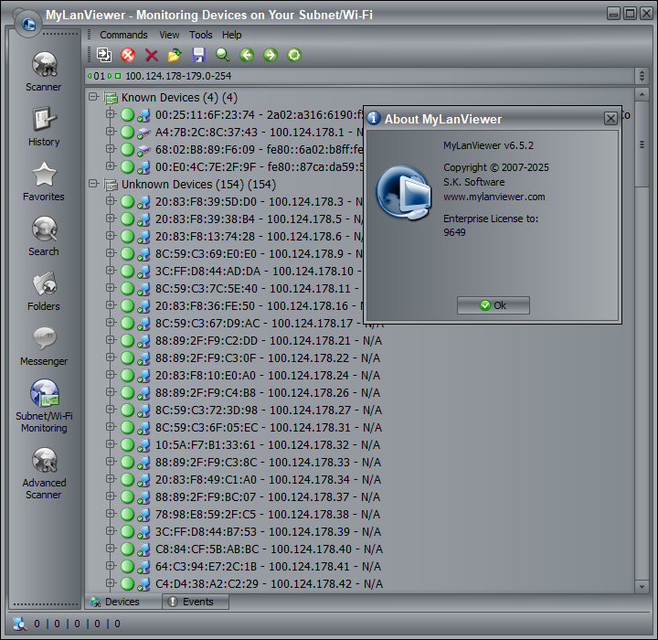Expand device 20:83:F8:39:5D:D0 node
The height and width of the screenshot is (640, 658).
tap(111, 201)
